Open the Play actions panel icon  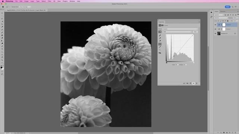coord(211,12)
